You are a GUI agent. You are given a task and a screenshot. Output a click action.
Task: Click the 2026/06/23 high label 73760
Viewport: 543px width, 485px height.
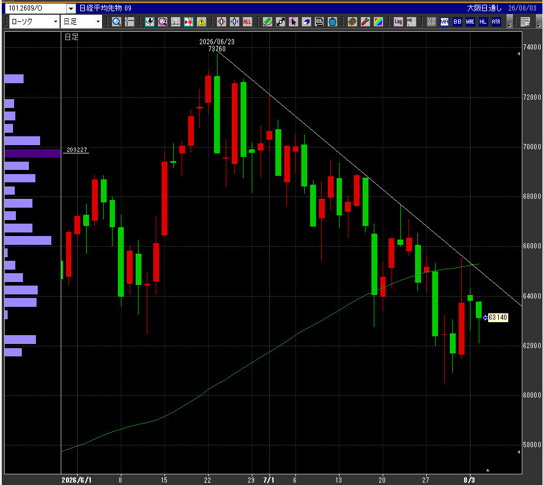point(217,45)
